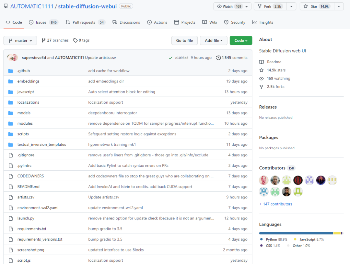Viewport: 350px width, 264px height.
Task: Star the repository with Star button
Action: click(x=317, y=6)
